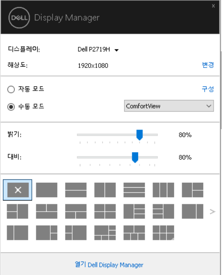This screenshot has height=275, width=222.
Task: Select the two horizontal rows layout
Action: (76, 190)
